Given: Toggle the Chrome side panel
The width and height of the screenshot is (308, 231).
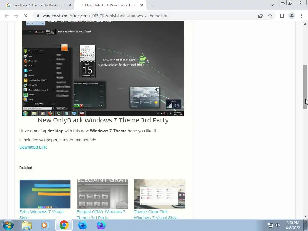Looking at the screenshot, I should pos(282,16).
